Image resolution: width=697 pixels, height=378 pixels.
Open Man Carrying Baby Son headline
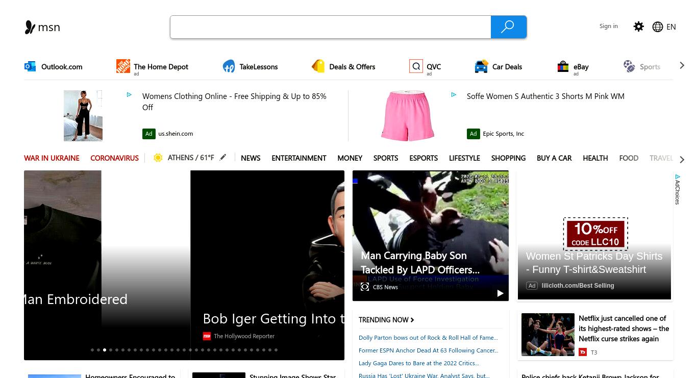(420, 263)
